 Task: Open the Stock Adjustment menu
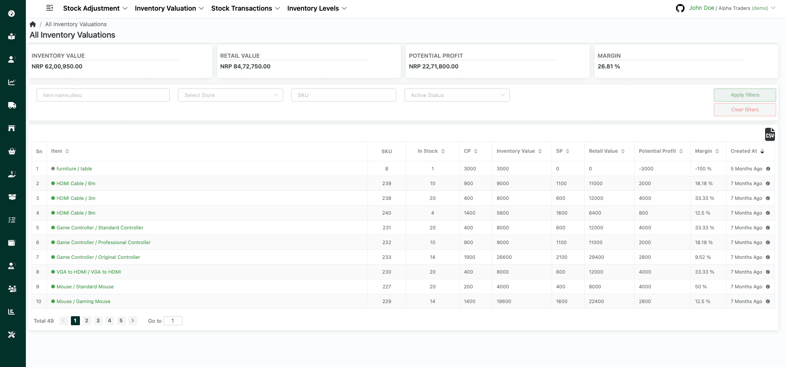click(x=95, y=8)
